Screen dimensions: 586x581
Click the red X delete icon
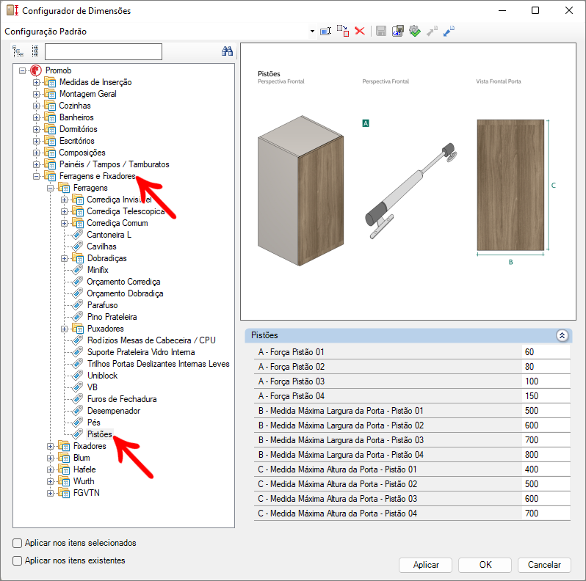(x=360, y=31)
